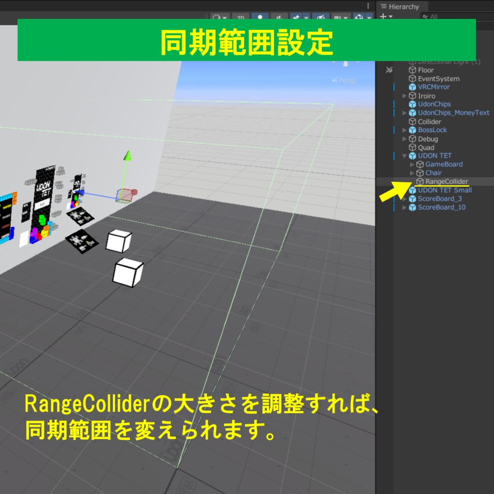Click the ScoreBoard_10 prefab cube icon
This screenshot has width=494, height=494.
[x=412, y=207]
